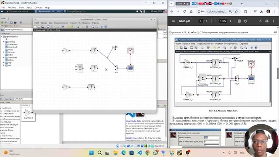
Task: Follow the Install it now link
Action: pos(131,138)
